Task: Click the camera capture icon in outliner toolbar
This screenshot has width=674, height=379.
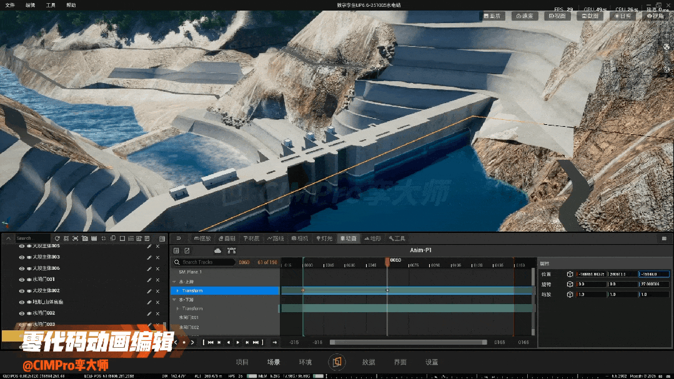Action: [x=85, y=238]
